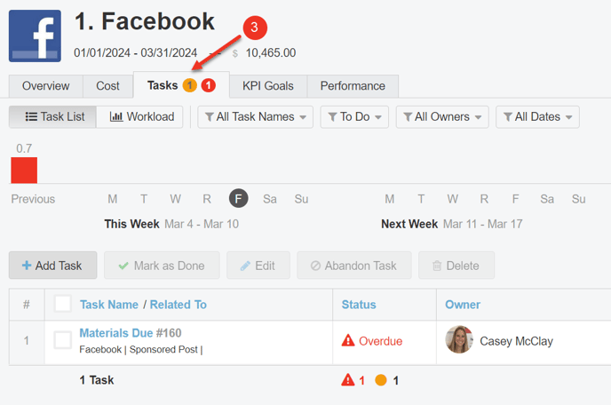The image size is (611, 405).
Task: Open the All Dates filter
Action: (x=537, y=116)
